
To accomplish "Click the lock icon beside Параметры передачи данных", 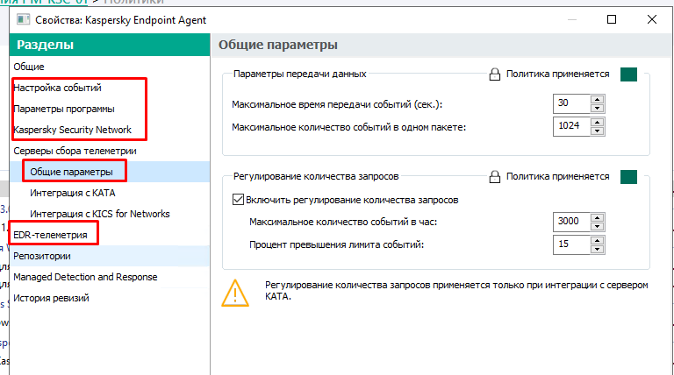I will (495, 74).
